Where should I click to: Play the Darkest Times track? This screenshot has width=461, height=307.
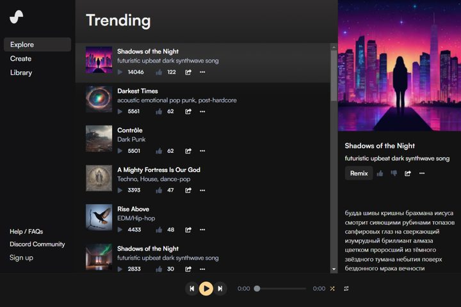pos(120,111)
